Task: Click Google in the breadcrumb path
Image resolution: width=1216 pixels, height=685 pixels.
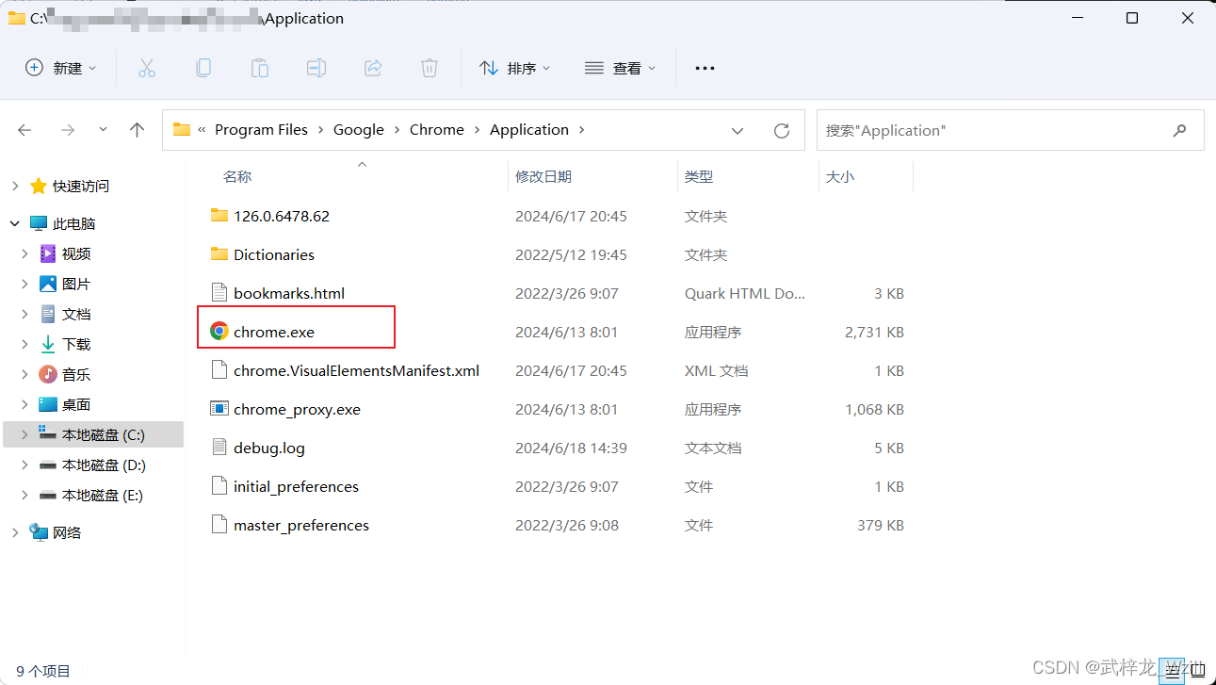Action: tap(359, 130)
